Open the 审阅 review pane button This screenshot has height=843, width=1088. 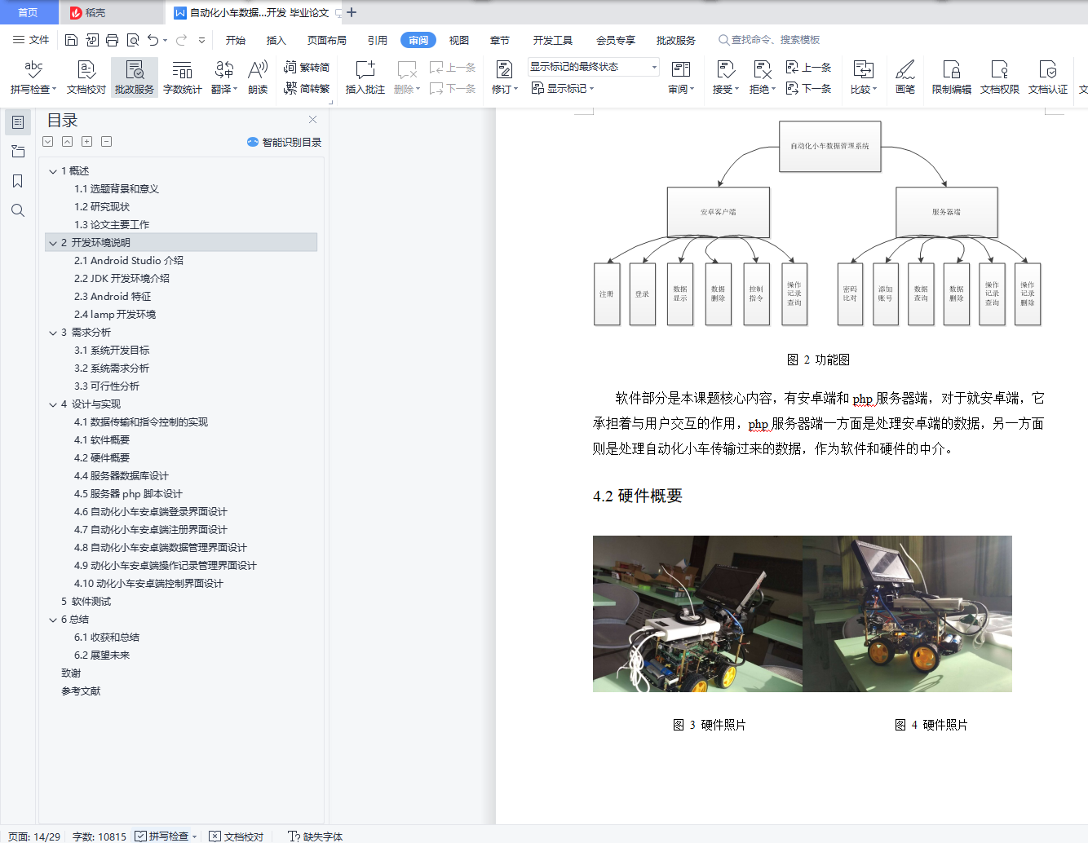[681, 77]
